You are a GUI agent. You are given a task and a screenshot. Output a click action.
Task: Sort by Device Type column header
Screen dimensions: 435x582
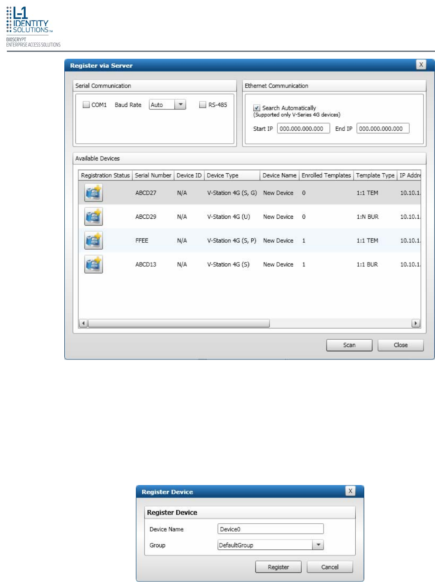coord(232,175)
